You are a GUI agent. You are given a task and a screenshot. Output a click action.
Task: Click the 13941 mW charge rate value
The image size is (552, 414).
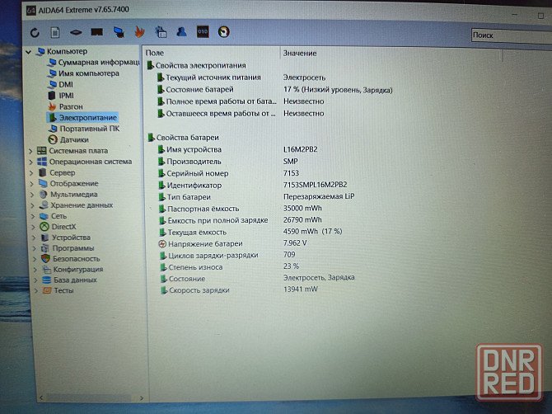(300, 289)
